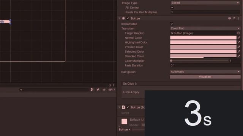The height and width of the screenshot is (136, 243).
Task: Open Selected Color swatch picker
Action: click(204, 51)
